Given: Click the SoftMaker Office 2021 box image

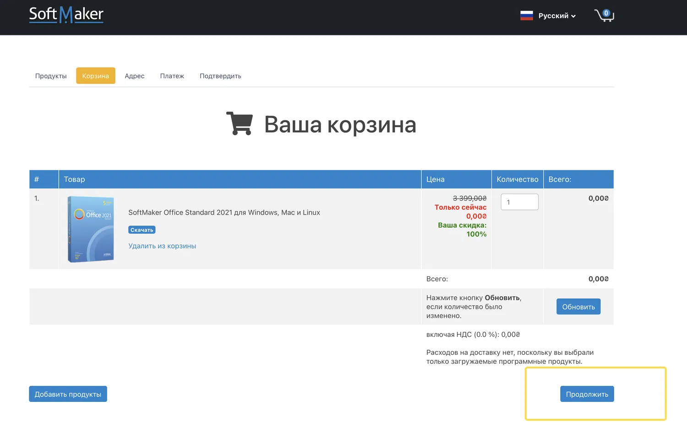Looking at the screenshot, I should (x=91, y=229).
